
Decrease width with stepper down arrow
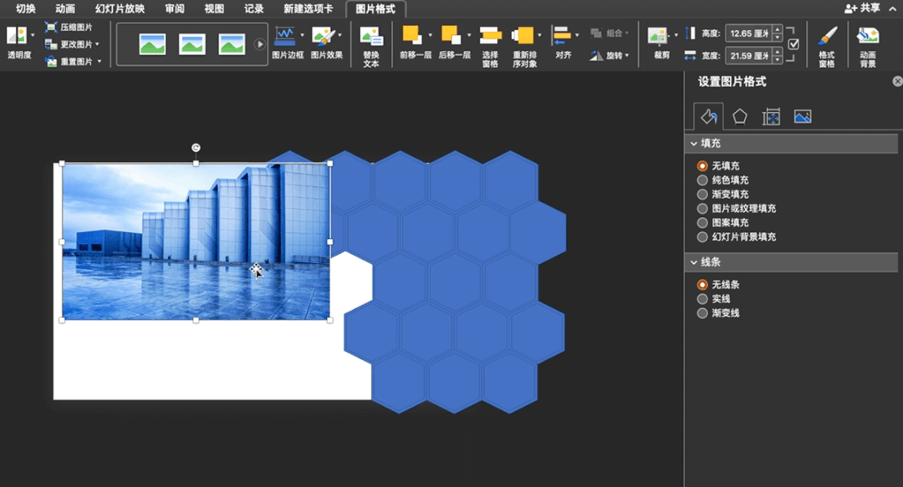point(778,59)
